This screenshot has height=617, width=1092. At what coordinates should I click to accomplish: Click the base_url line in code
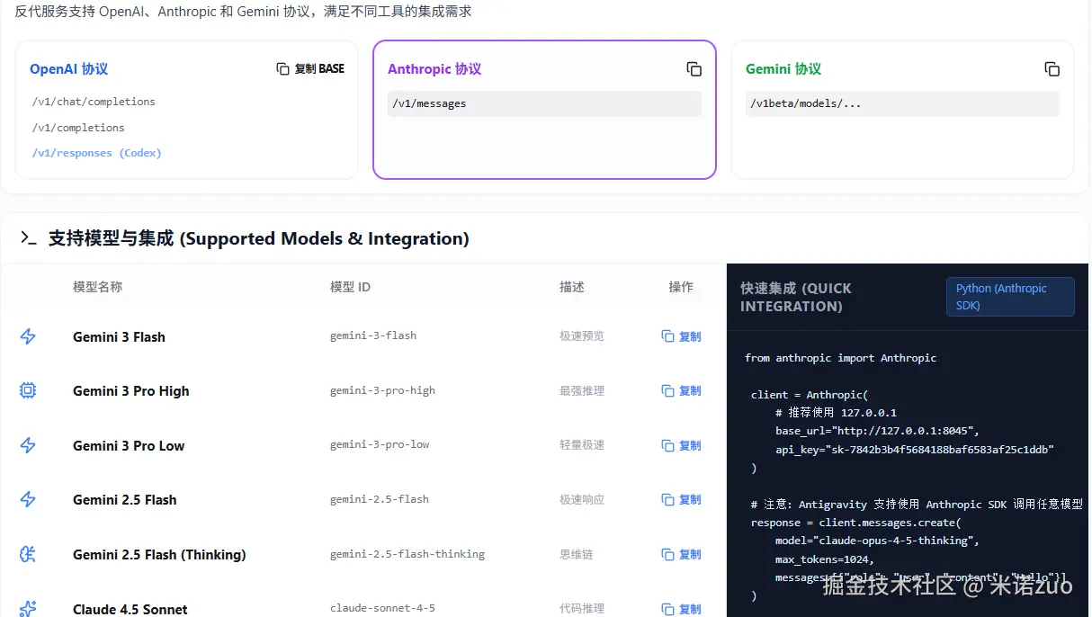tap(877, 431)
